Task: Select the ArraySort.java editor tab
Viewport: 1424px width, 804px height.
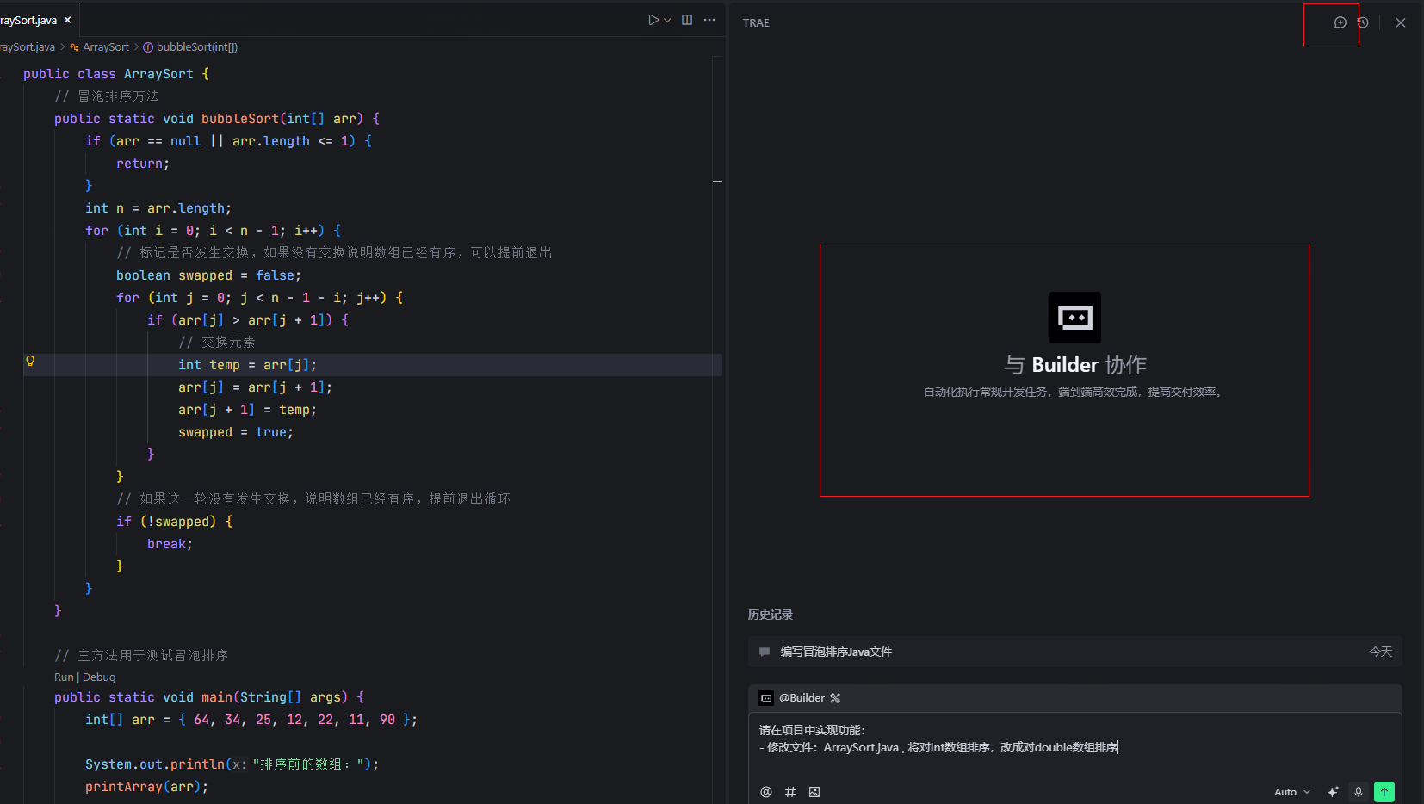Action: pos(34,20)
